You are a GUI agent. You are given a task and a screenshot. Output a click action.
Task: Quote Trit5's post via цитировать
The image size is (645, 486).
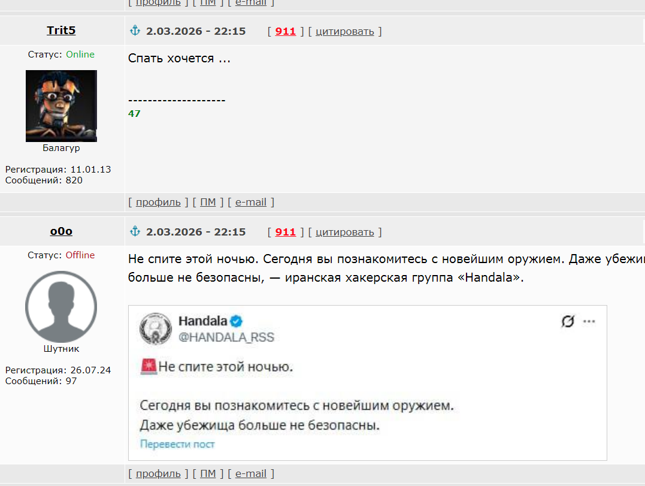tap(345, 32)
